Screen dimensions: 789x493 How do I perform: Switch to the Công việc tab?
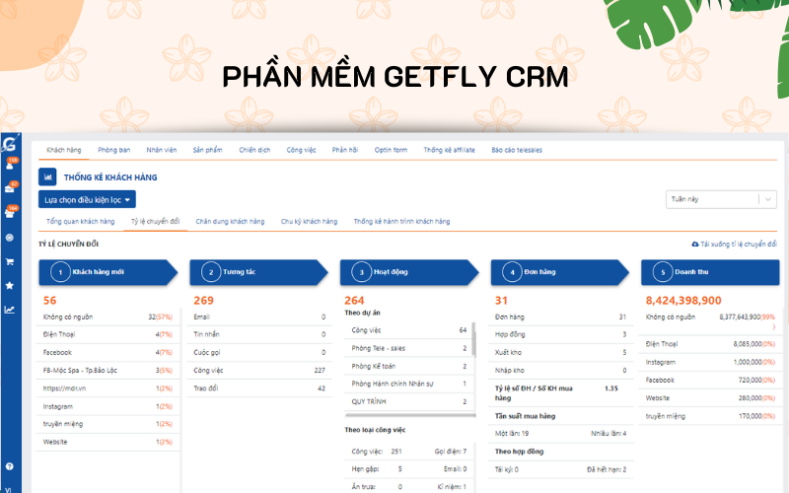click(x=302, y=150)
